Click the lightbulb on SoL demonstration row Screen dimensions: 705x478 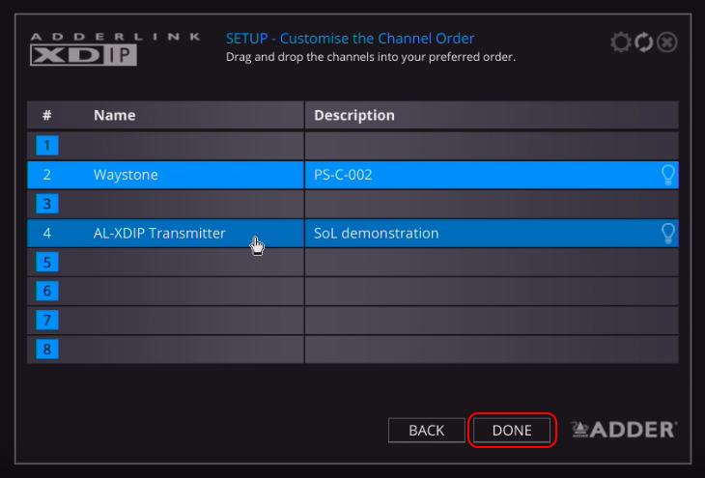pos(667,233)
